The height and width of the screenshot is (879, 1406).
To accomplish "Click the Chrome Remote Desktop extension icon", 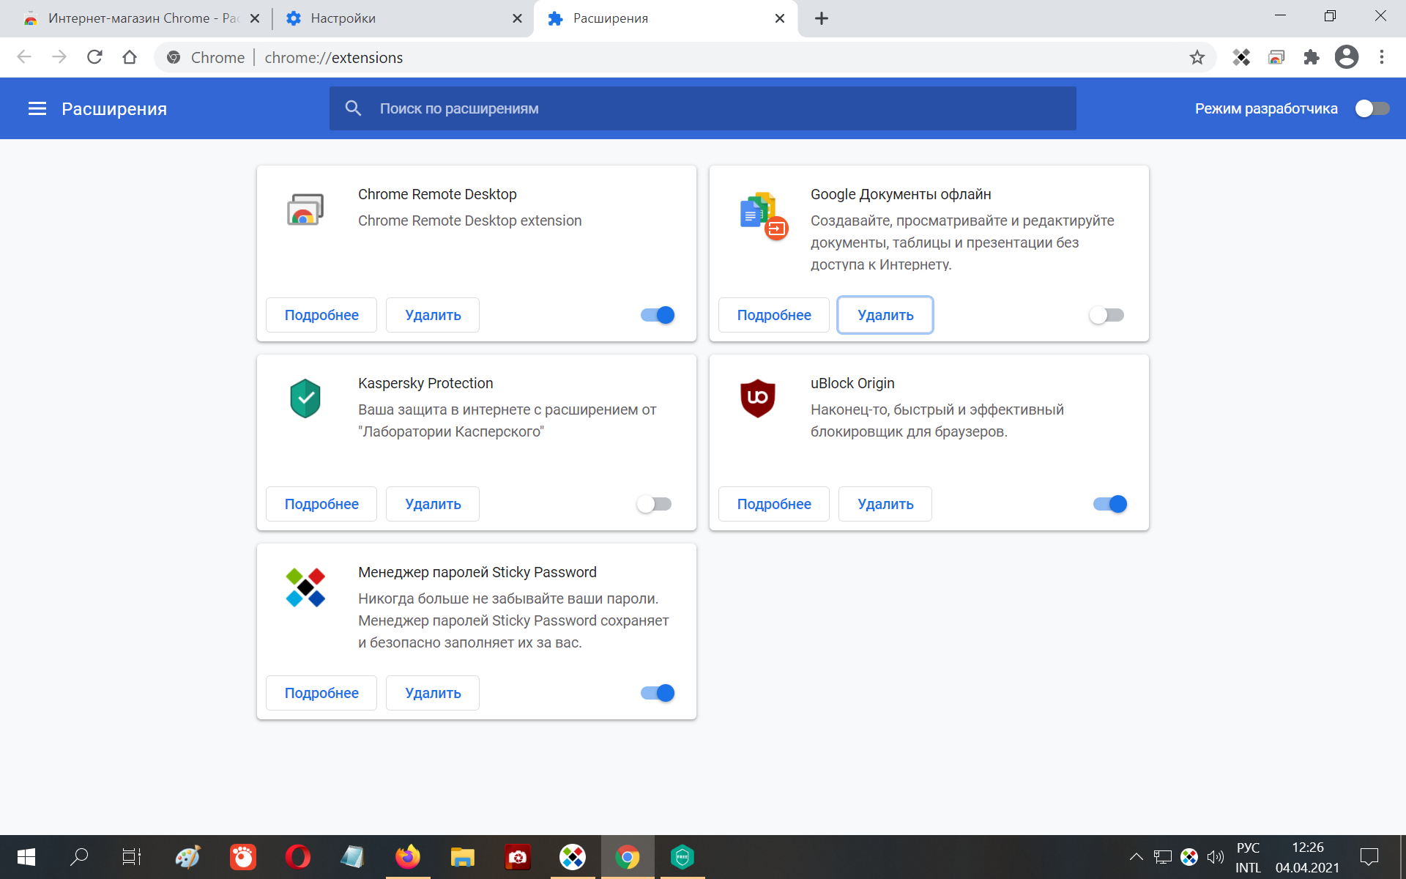I will coord(305,209).
